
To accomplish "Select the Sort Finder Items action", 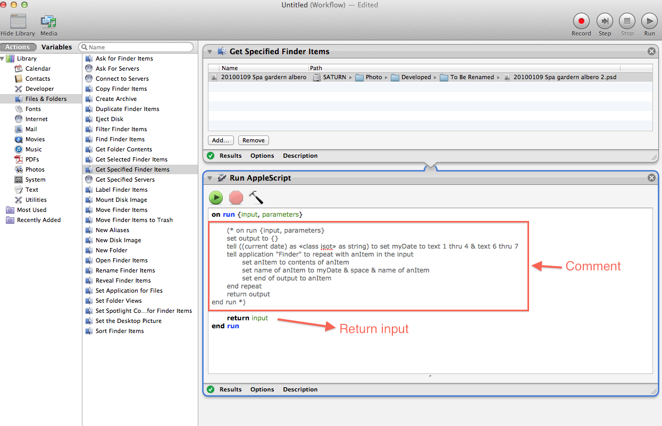I will click(120, 331).
